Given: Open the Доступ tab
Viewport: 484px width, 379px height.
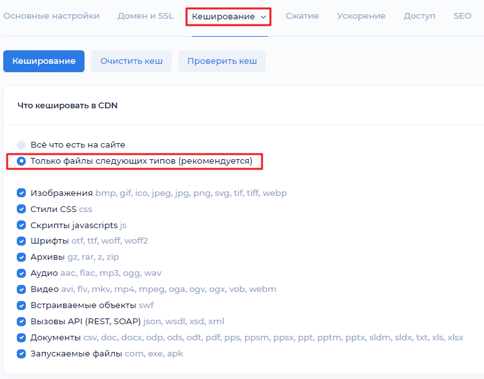Looking at the screenshot, I should pos(419,16).
